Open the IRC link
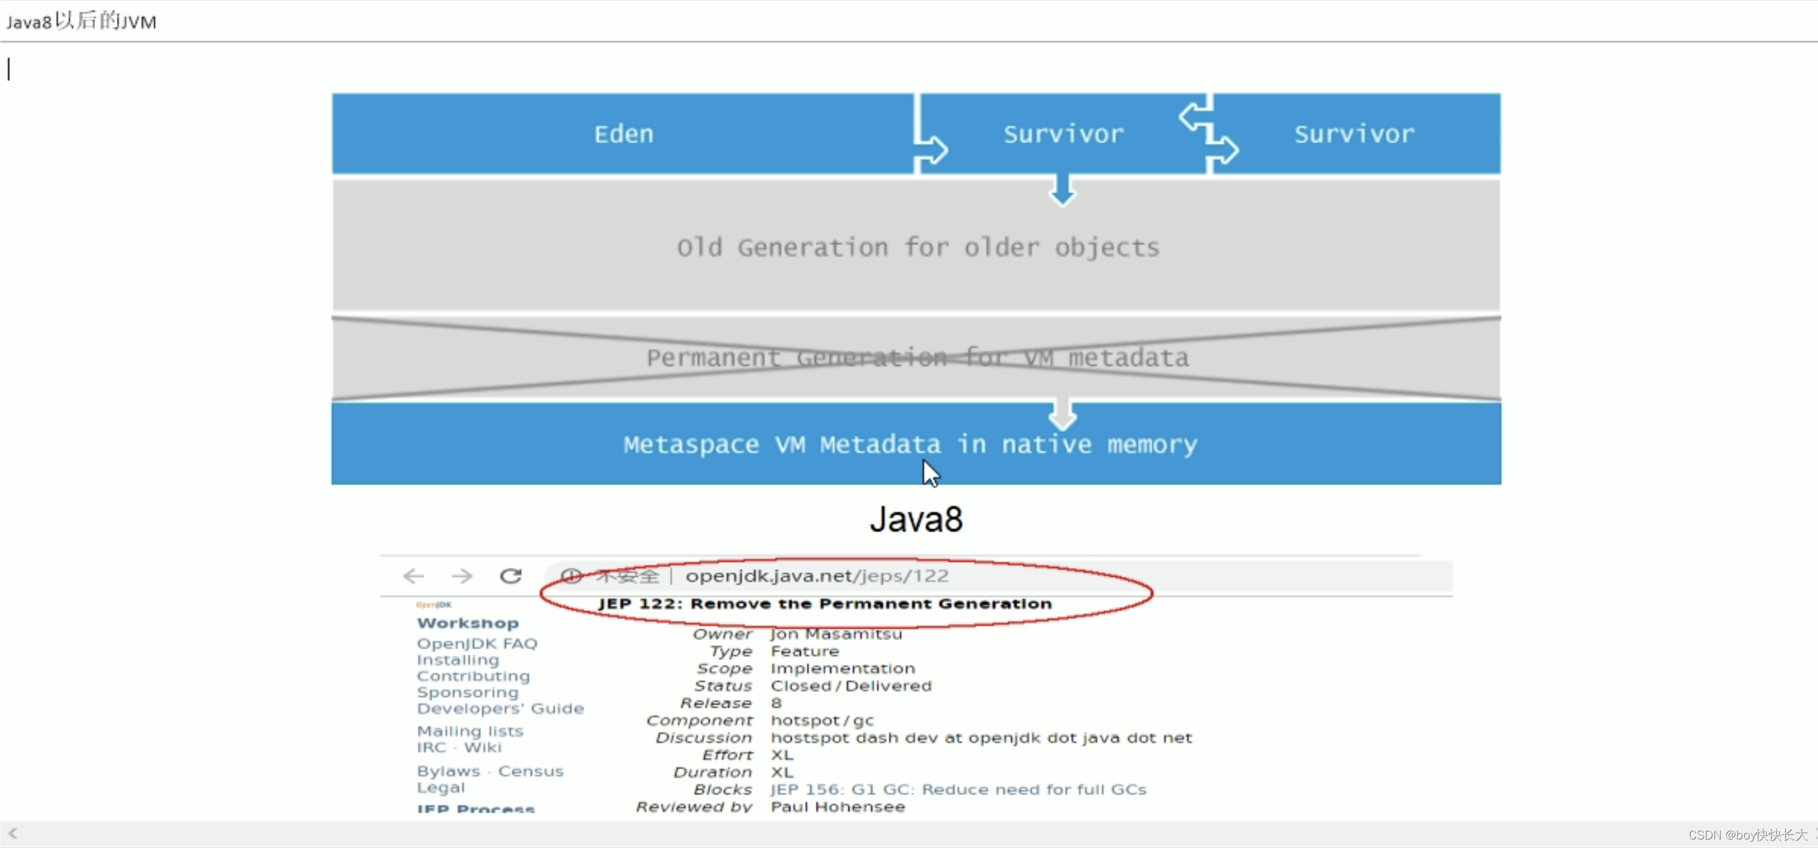 point(431,747)
